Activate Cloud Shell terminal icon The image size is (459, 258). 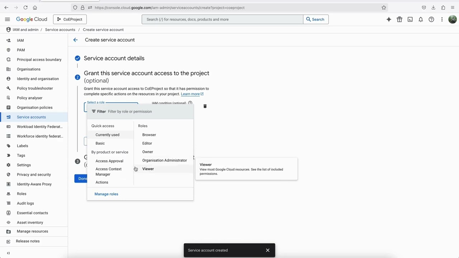410,19
